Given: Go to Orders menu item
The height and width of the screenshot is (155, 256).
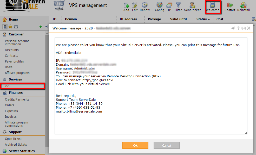Looking at the screenshot, I should tap(9, 105).
